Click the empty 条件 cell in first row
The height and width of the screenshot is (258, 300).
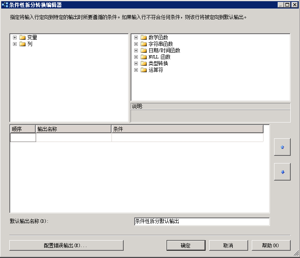pyautogui.click(x=187, y=138)
